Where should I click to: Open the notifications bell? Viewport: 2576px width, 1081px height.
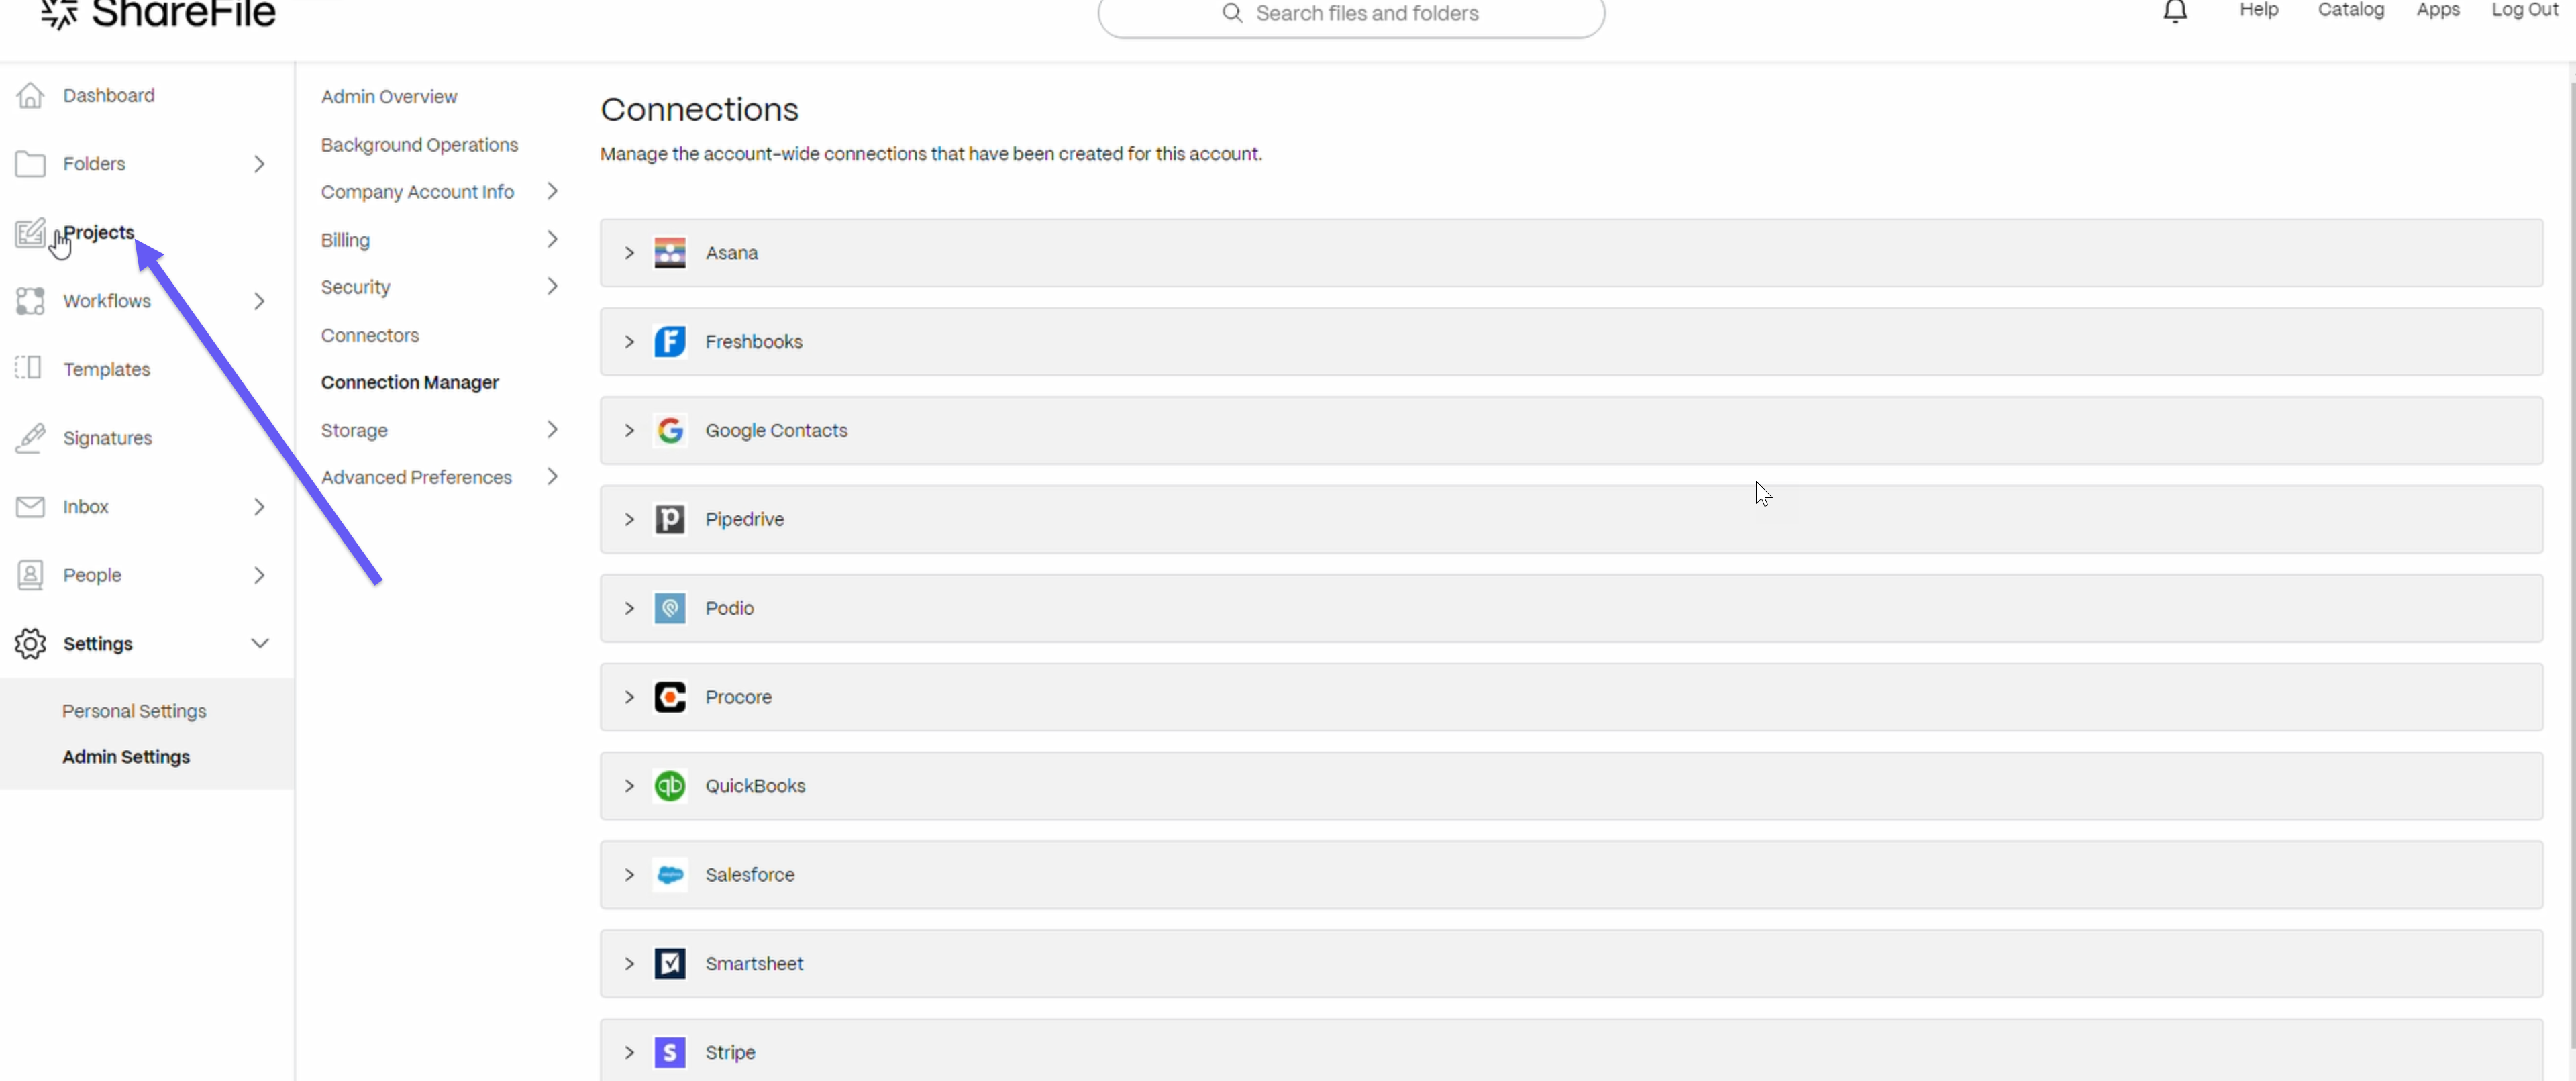(x=2175, y=11)
